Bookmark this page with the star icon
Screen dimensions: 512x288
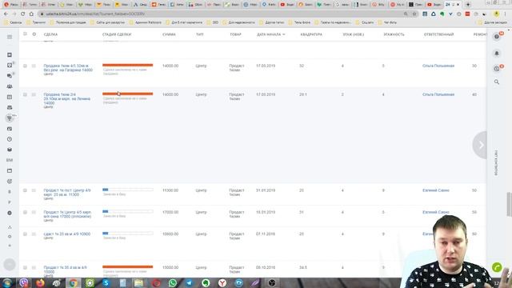(414, 14)
